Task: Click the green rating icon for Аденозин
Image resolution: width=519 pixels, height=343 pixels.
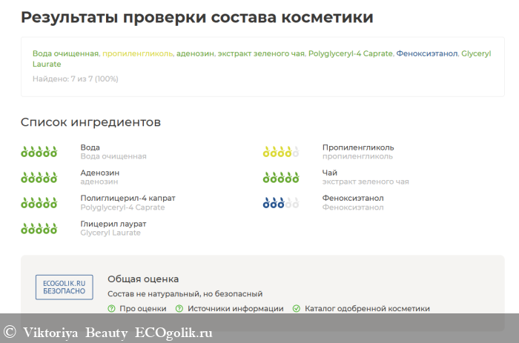Action: click(x=39, y=177)
